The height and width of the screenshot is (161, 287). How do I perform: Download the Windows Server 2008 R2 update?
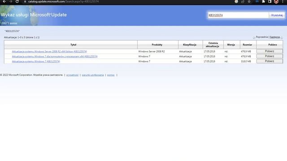[x=270, y=51]
